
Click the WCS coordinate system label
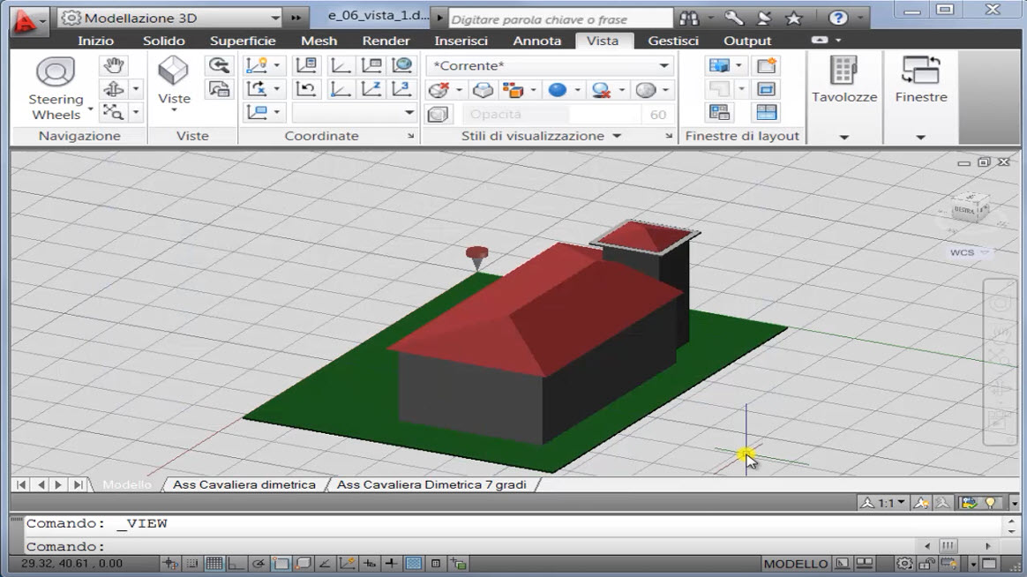point(963,252)
